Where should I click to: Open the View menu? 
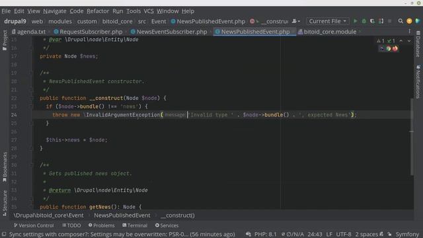coord(34,11)
